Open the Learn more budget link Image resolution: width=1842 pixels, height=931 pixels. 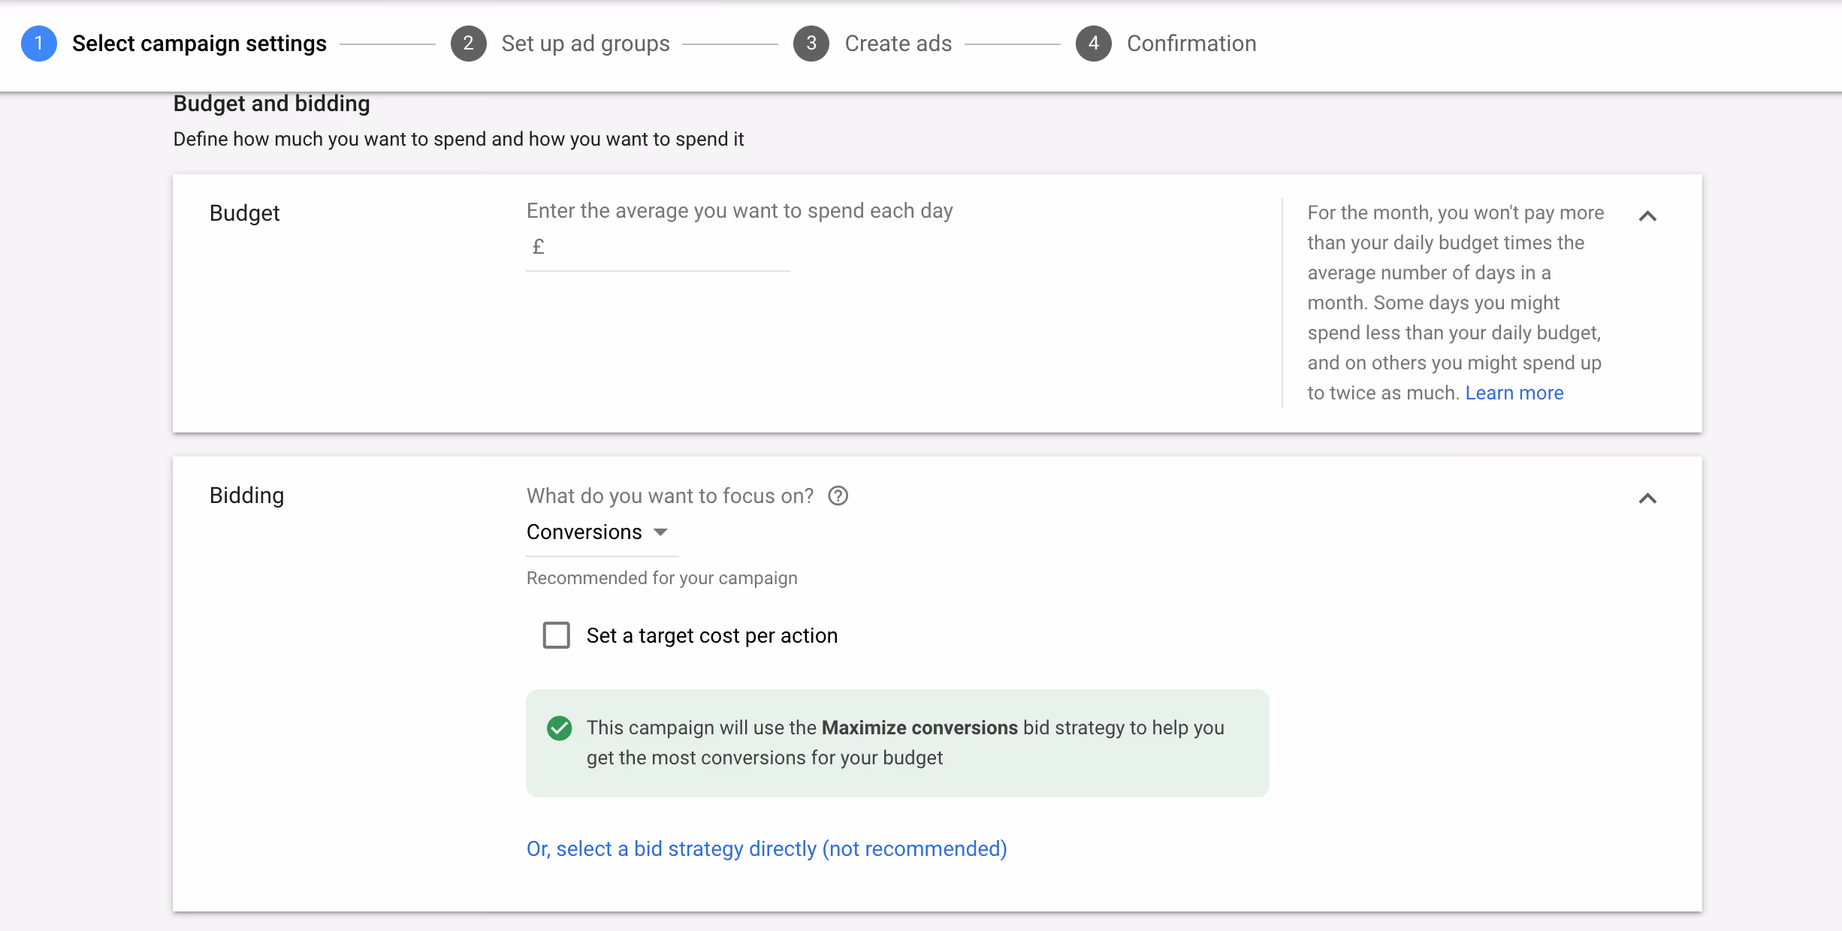click(x=1514, y=393)
